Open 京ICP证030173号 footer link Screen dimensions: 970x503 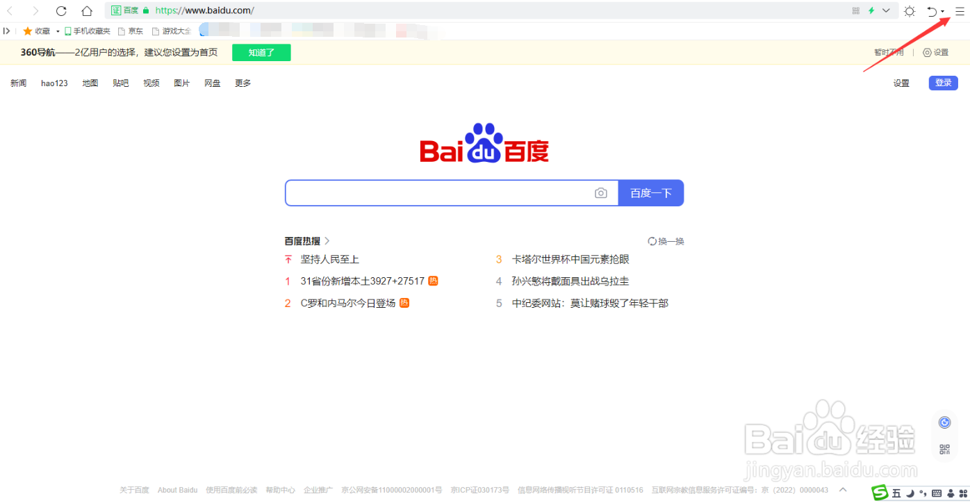point(479,490)
